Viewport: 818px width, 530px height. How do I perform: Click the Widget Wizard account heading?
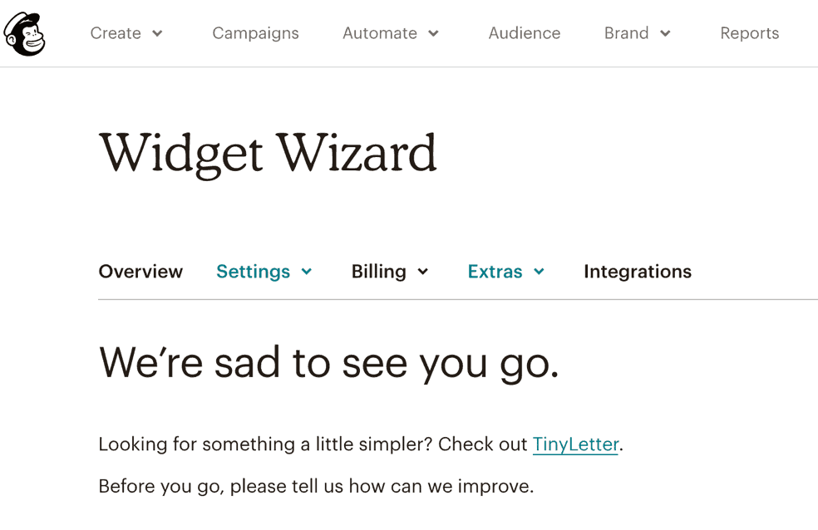coord(268,155)
